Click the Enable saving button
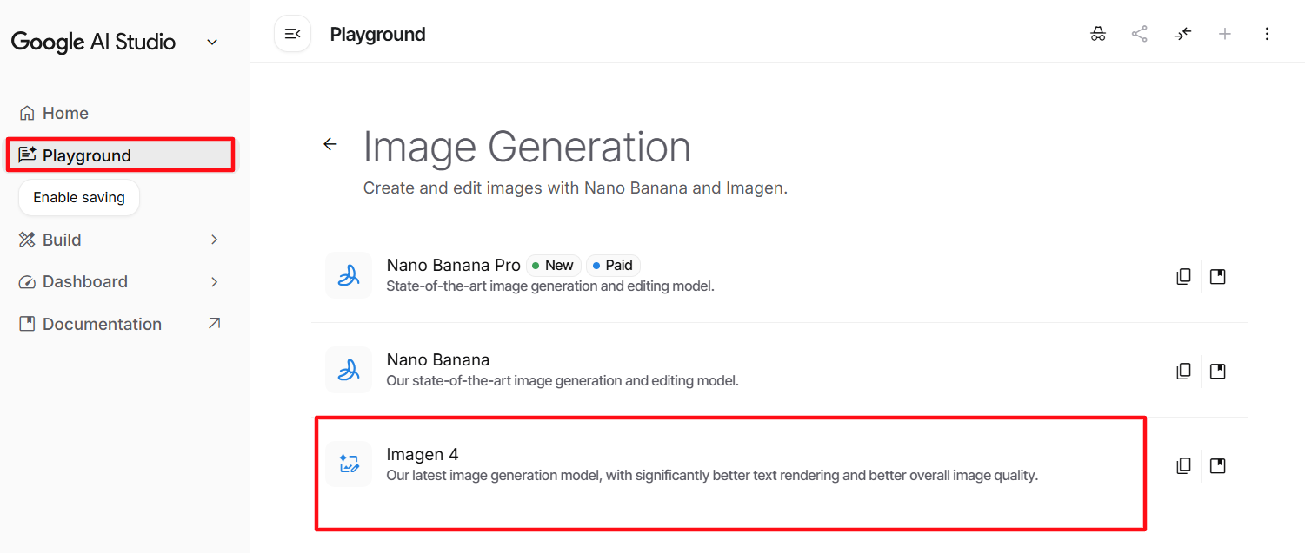 pyautogui.click(x=79, y=198)
